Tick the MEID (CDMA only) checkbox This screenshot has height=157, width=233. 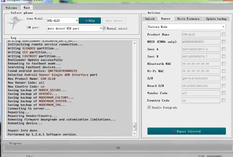pos(224,42)
